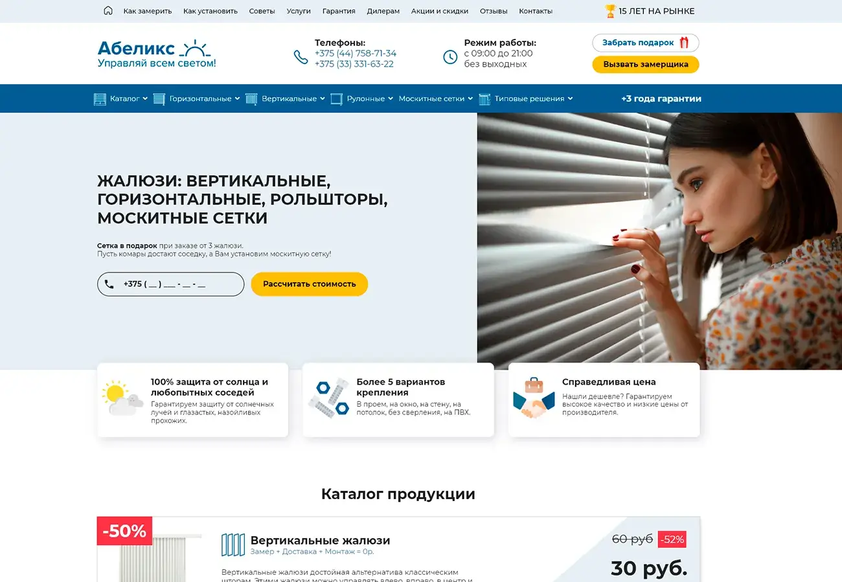This screenshot has width=842, height=582.
Task: Click the clock icon near Режим работы
Action: [450, 57]
